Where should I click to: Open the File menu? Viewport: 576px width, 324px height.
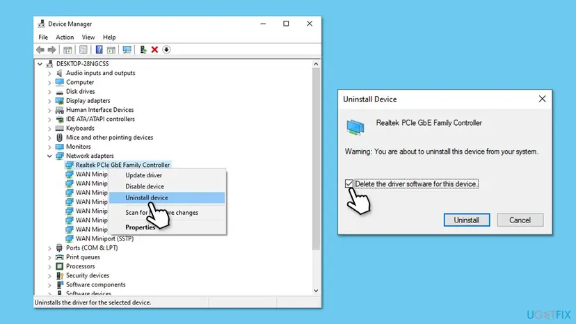[43, 37]
